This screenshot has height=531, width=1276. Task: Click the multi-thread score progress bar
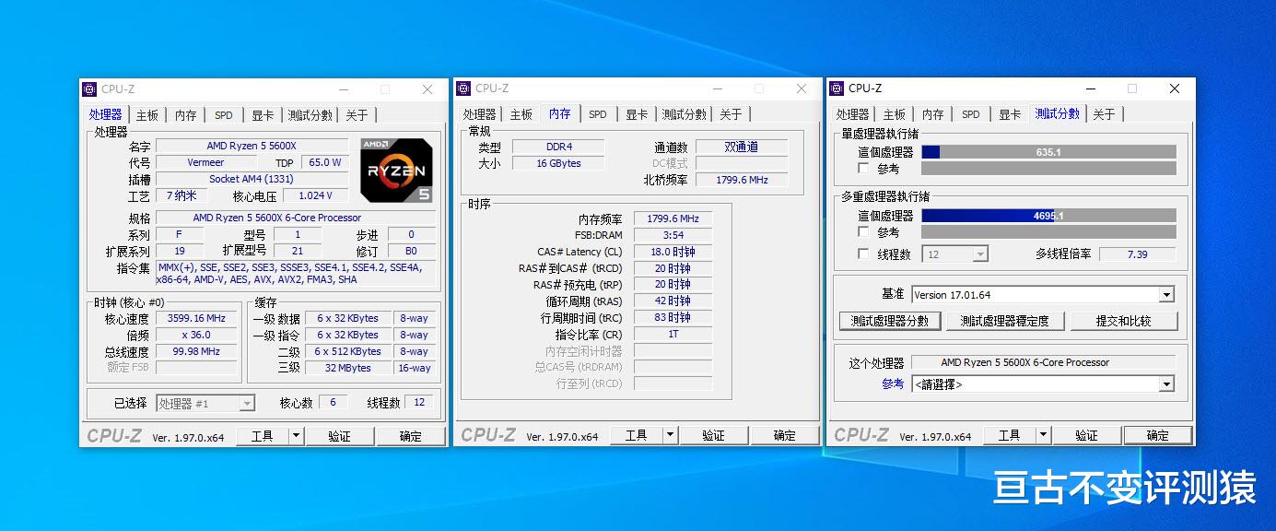click(1048, 216)
